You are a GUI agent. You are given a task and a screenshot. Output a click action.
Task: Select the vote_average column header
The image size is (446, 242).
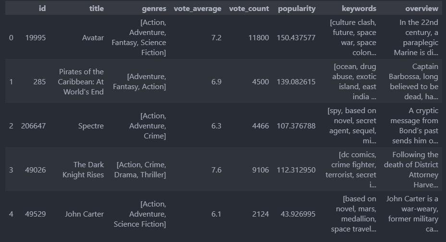click(198, 8)
